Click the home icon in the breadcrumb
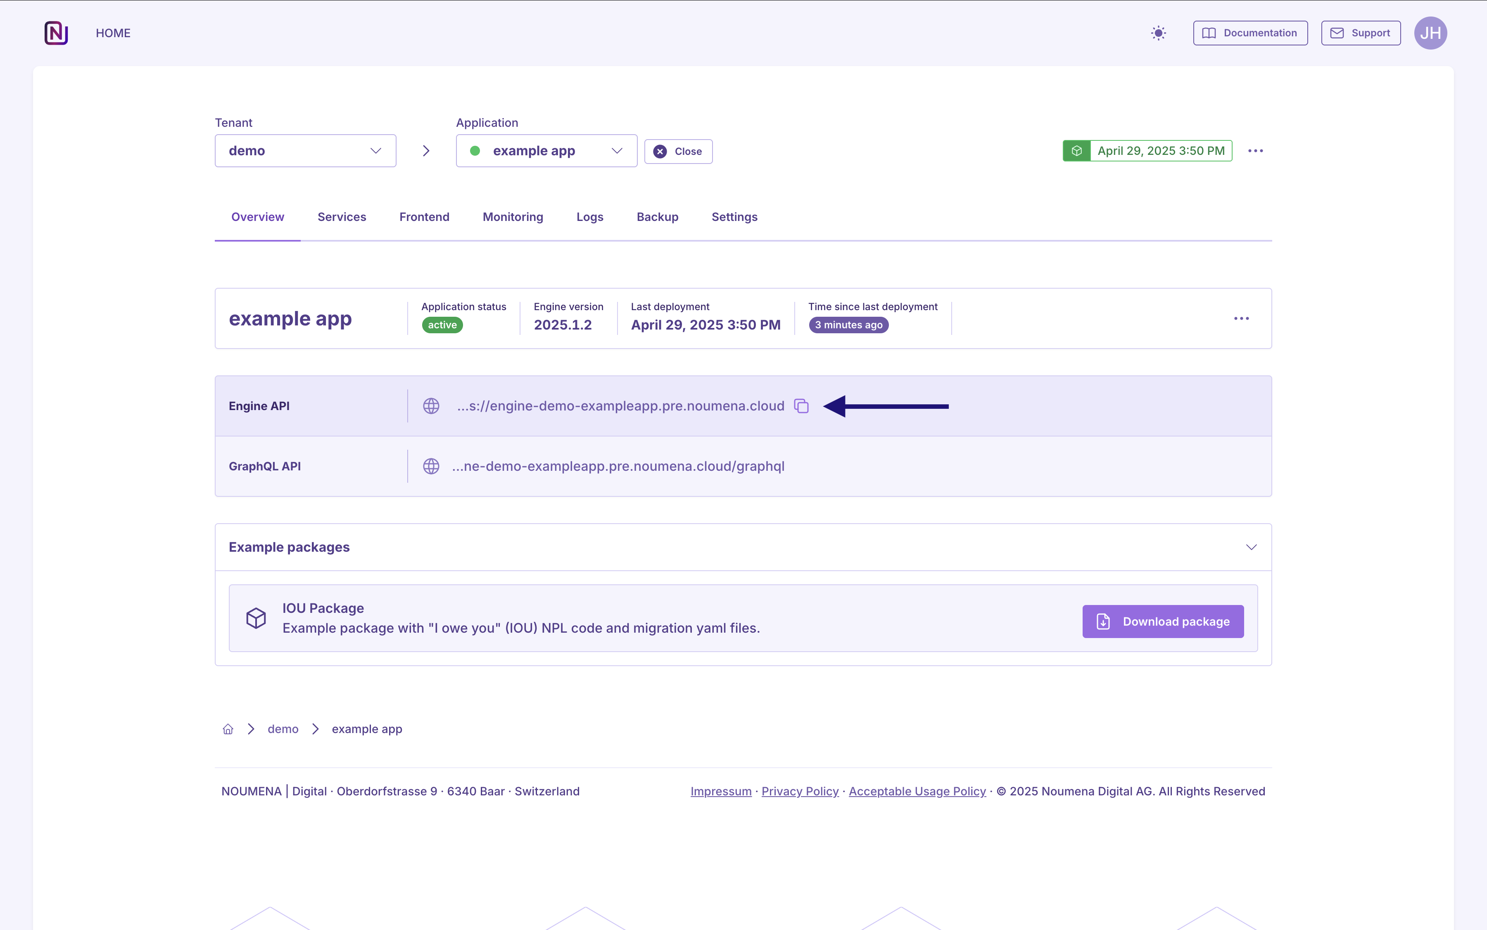Image resolution: width=1487 pixels, height=930 pixels. tap(228, 729)
